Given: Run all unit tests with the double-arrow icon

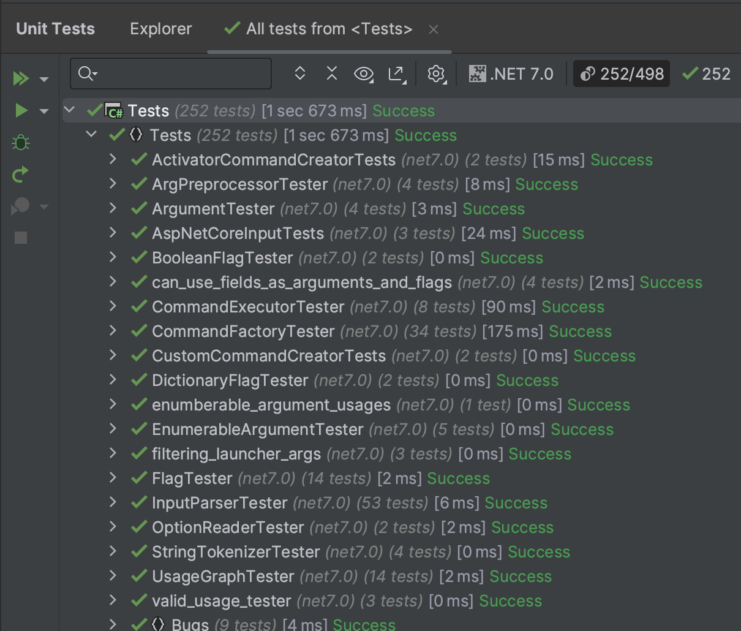Looking at the screenshot, I should (x=20, y=78).
